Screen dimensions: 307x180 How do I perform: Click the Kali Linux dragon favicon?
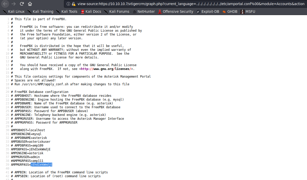pos(5,12)
